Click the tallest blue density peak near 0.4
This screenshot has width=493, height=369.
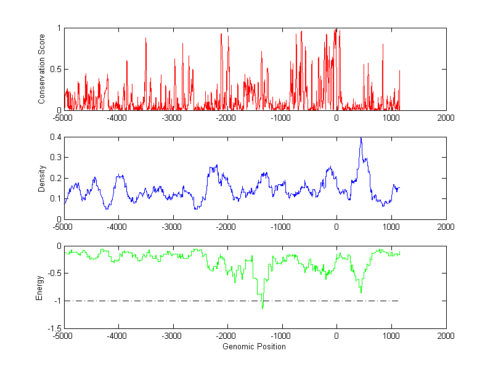point(361,139)
